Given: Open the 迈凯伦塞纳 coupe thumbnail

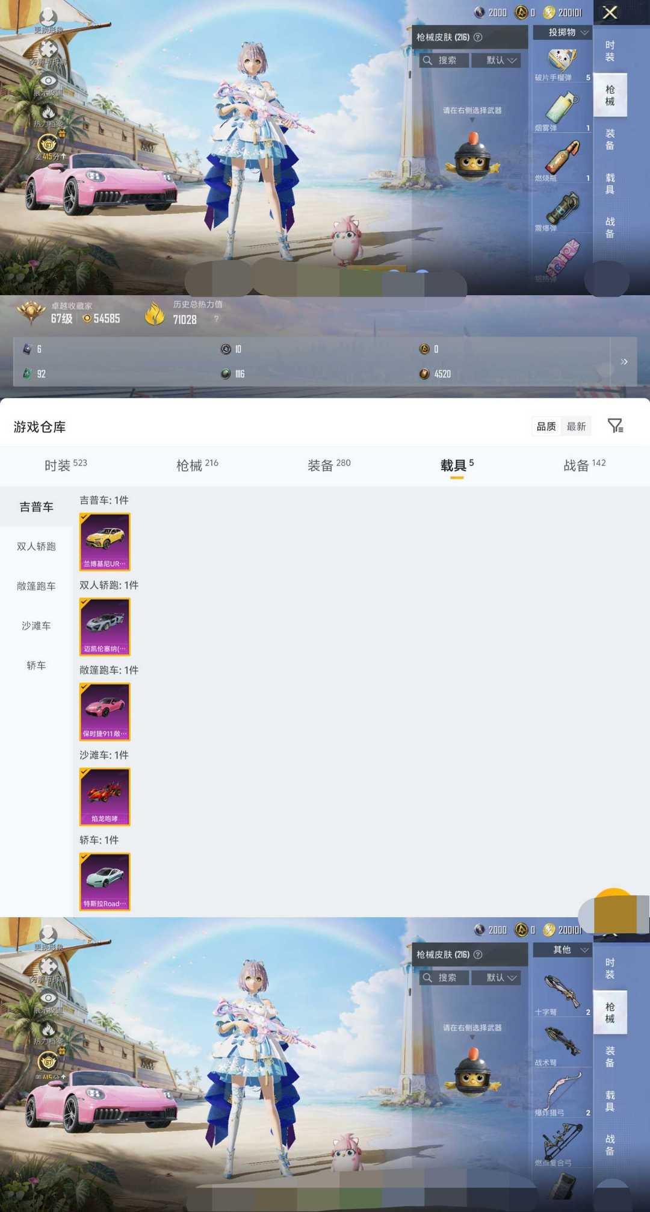Looking at the screenshot, I should [105, 627].
